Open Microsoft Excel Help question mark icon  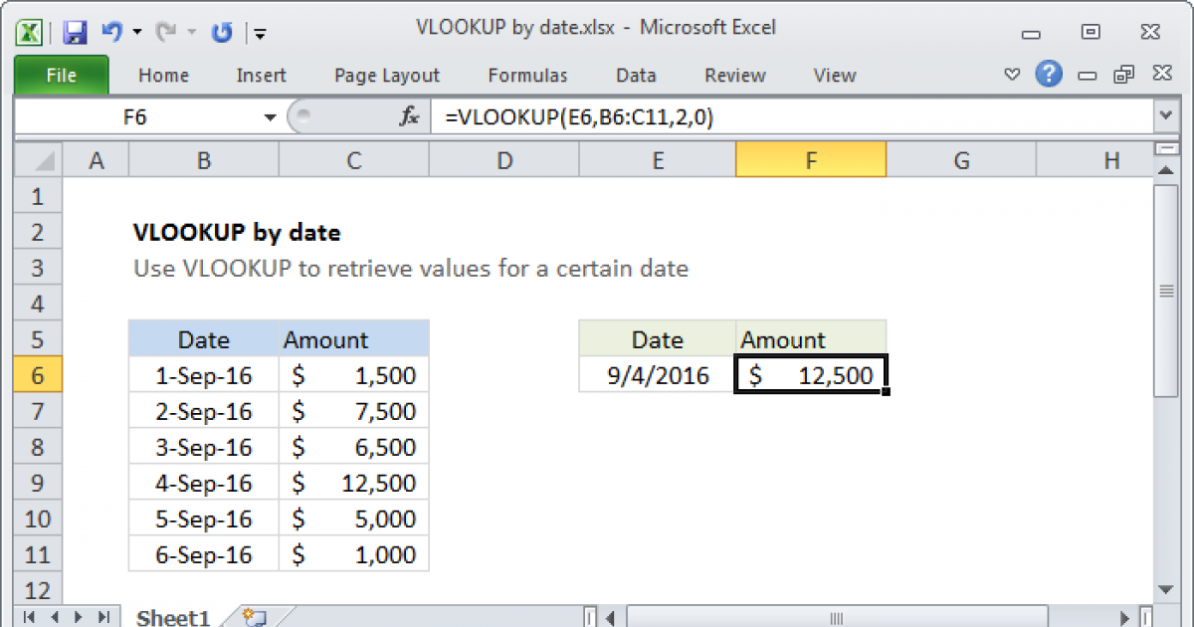tap(1048, 74)
